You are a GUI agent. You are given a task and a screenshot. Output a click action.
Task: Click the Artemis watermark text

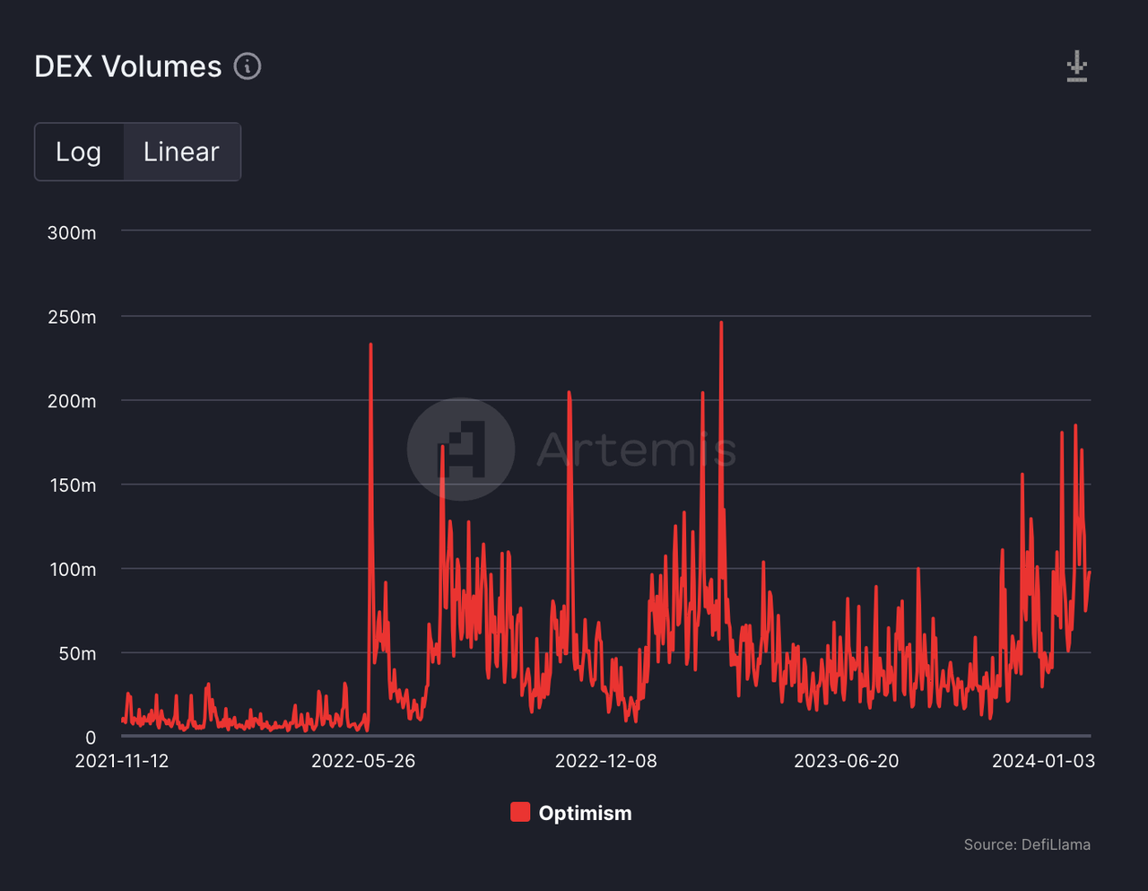pyautogui.click(x=636, y=449)
